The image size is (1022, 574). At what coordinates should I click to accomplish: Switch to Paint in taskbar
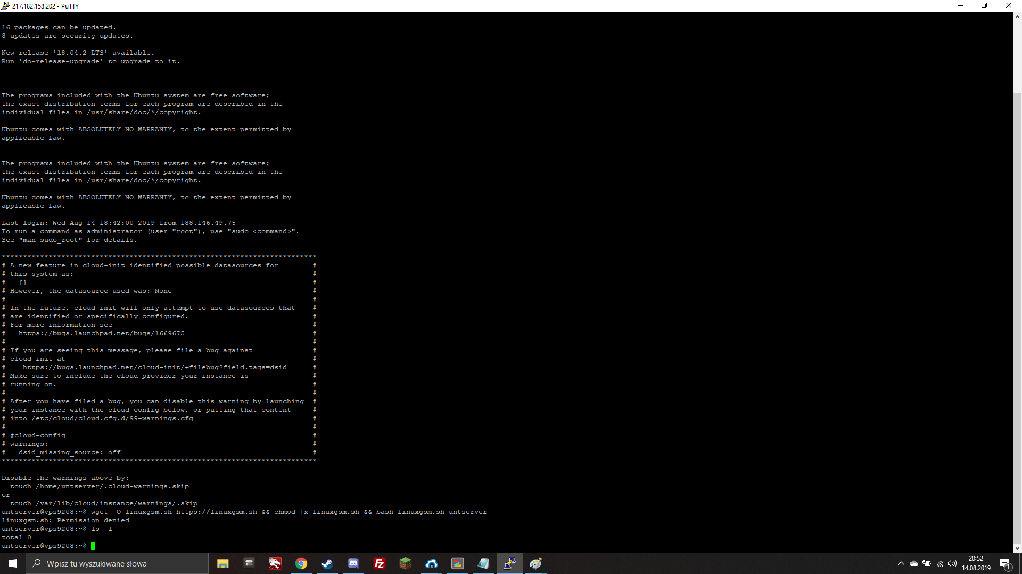coord(535,563)
